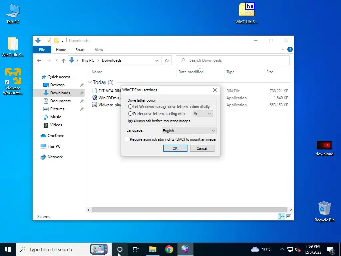Switch to Large icons view icon
The height and width of the screenshot is (256, 341).
289,216
